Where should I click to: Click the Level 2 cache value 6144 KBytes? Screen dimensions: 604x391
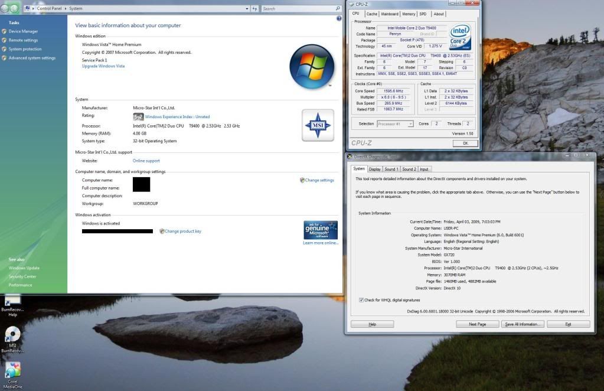click(x=456, y=103)
